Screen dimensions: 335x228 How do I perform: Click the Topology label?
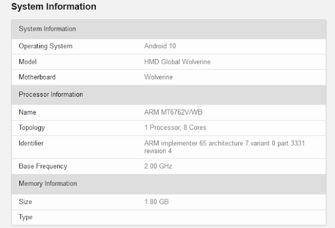click(32, 128)
